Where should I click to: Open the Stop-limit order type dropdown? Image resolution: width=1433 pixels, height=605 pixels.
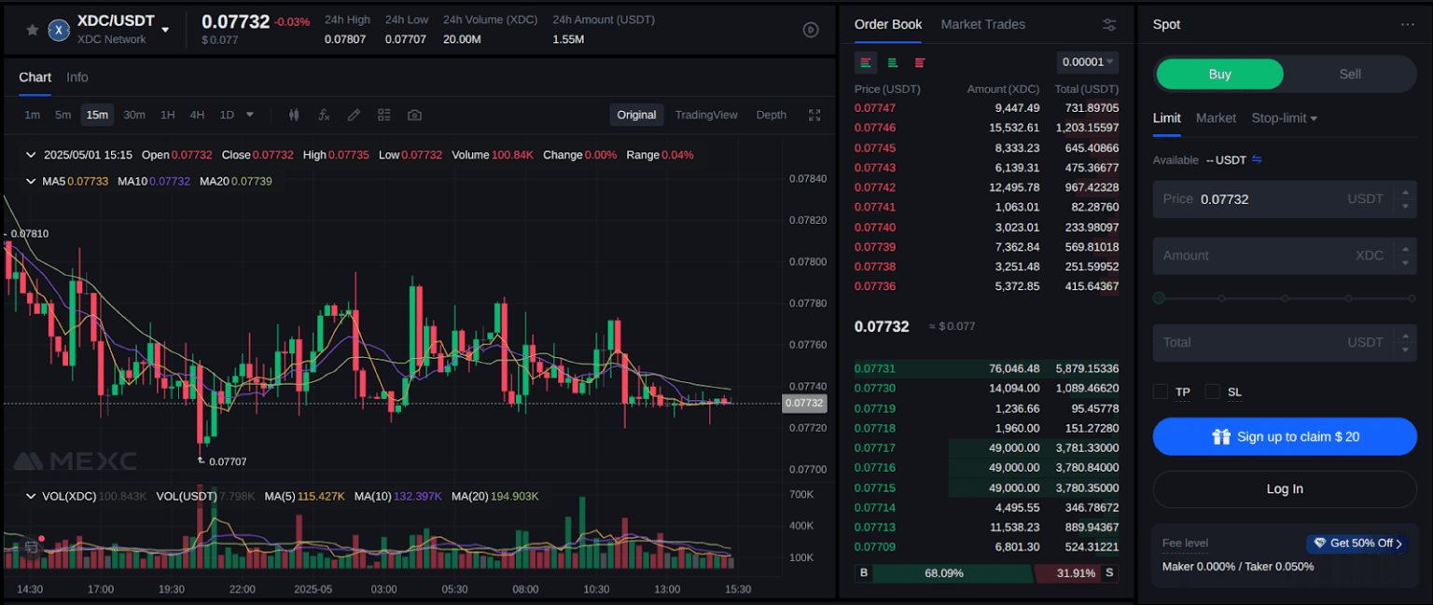point(1284,118)
